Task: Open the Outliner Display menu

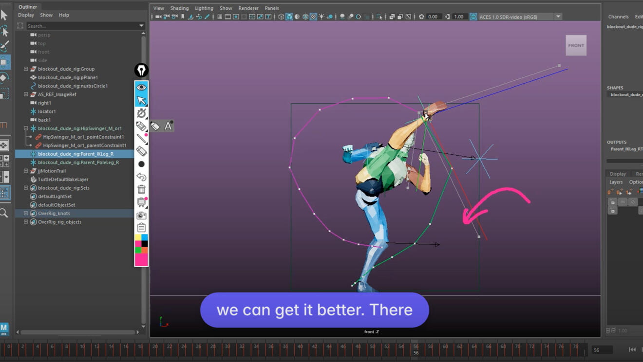Action: [26, 15]
